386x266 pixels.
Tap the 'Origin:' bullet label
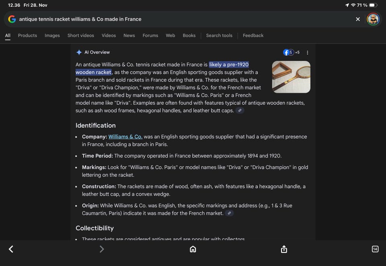tap(90, 205)
